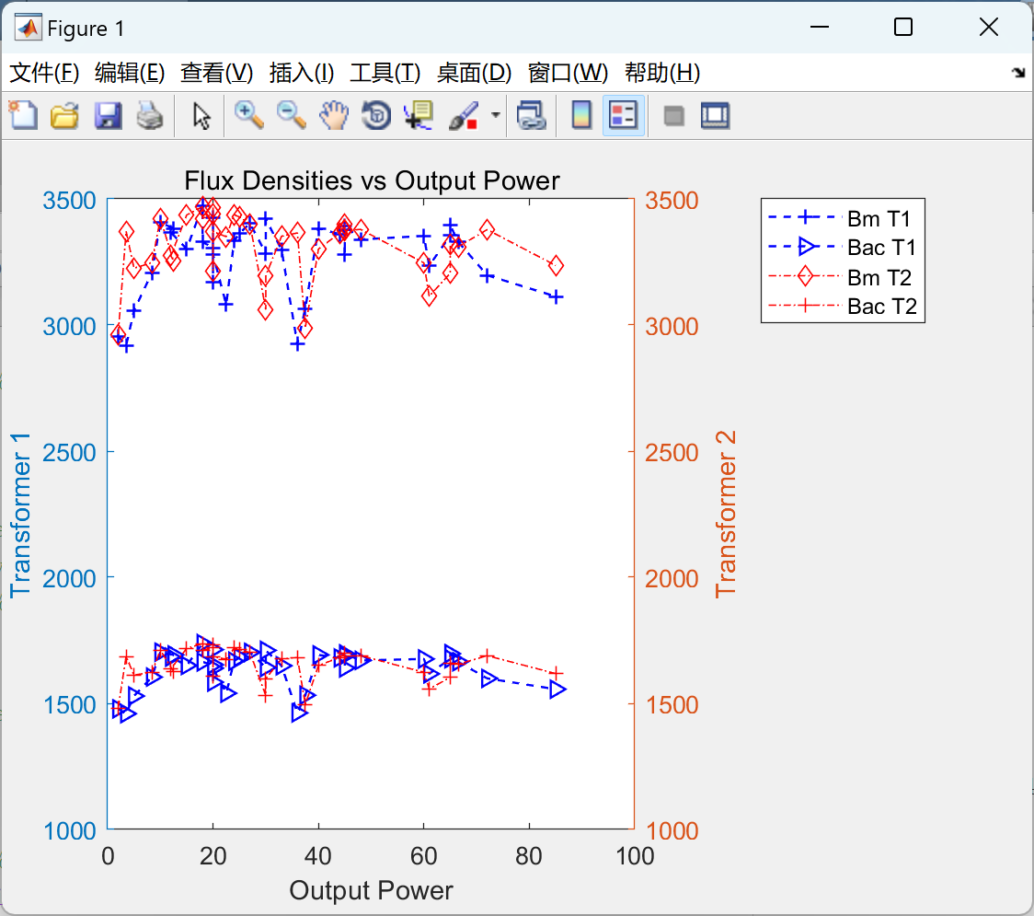1034x916 pixels.
Task: Save the figure using the floppy icon
Action: pos(108,115)
